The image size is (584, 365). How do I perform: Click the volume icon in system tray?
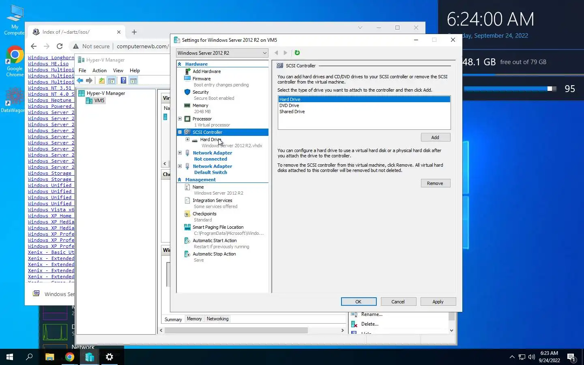(531, 357)
